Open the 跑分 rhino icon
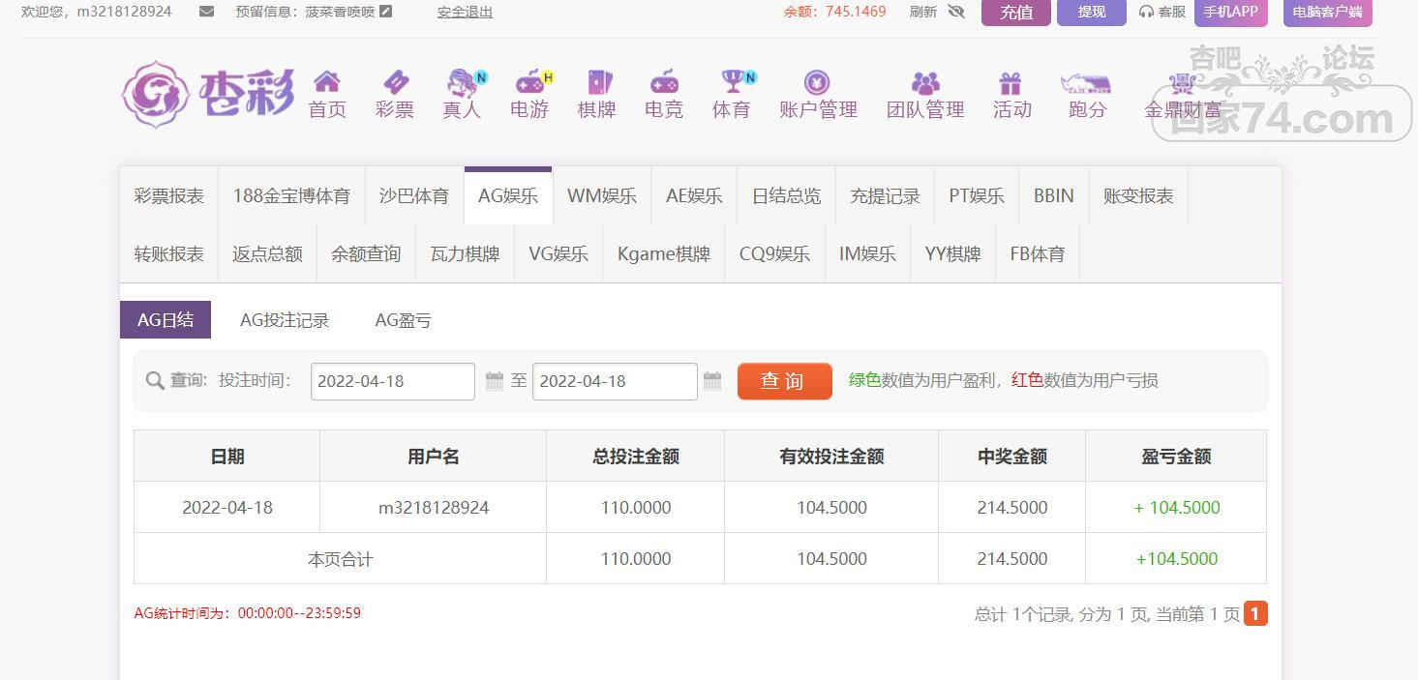Viewport: 1418px width, 680px height. pyautogui.click(x=1085, y=83)
